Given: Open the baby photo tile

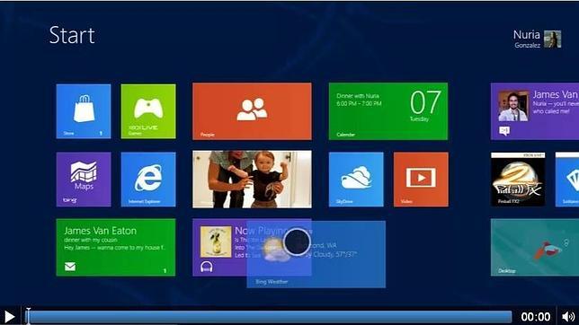Looking at the screenshot, I should 252,180.
